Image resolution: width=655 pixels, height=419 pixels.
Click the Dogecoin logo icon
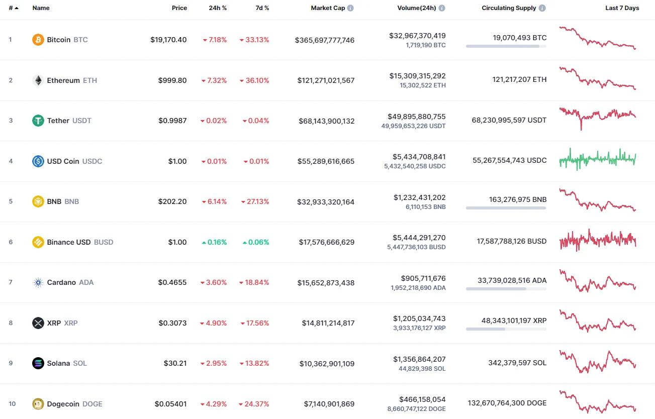(x=38, y=404)
